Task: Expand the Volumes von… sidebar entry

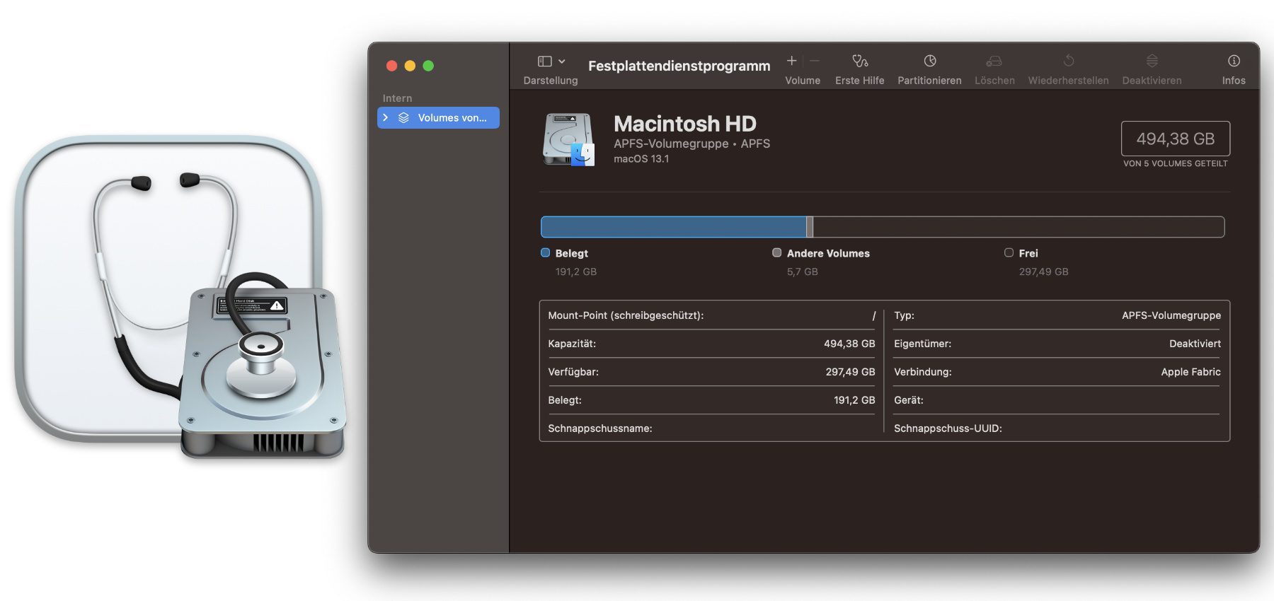Action: pos(386,118)
